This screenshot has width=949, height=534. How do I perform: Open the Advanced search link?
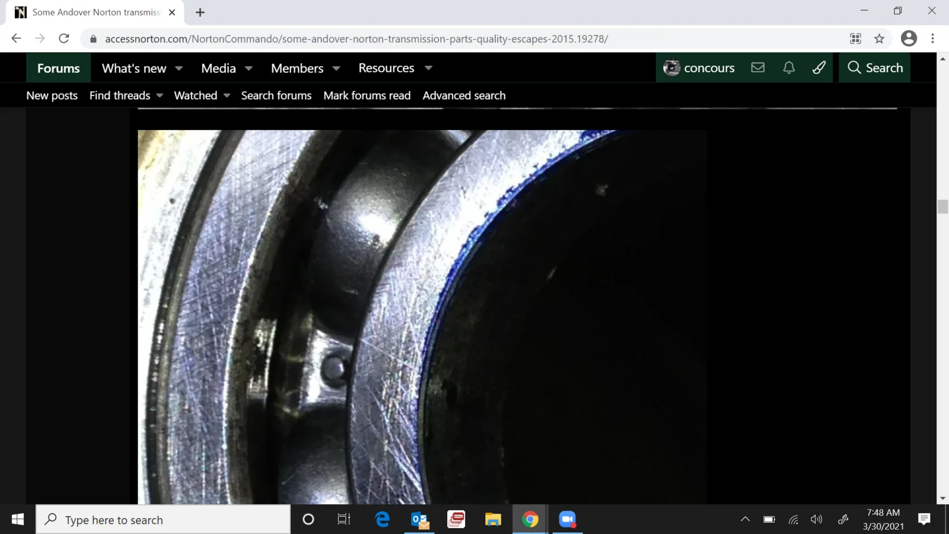464,96
